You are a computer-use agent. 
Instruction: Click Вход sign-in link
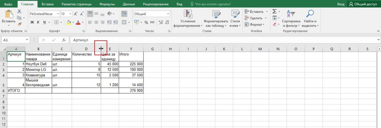pos(341,4)
